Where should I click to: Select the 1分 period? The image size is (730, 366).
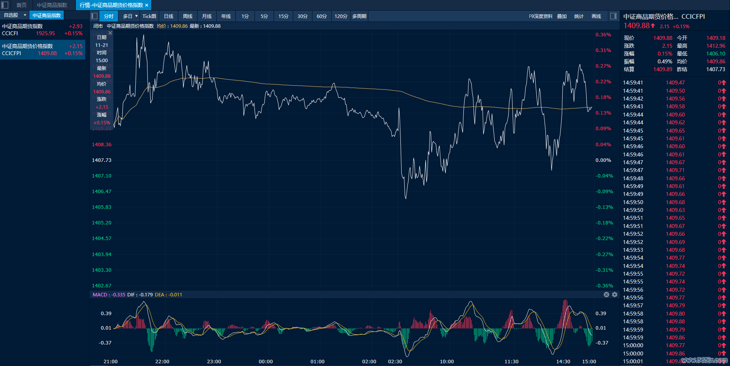tap(245, 16)
